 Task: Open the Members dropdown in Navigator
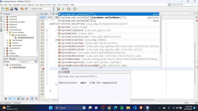click(11, 62)
